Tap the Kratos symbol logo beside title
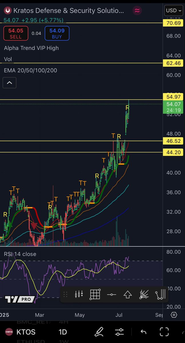This screenshot has height=343, width=185. [x=8, y=11]
